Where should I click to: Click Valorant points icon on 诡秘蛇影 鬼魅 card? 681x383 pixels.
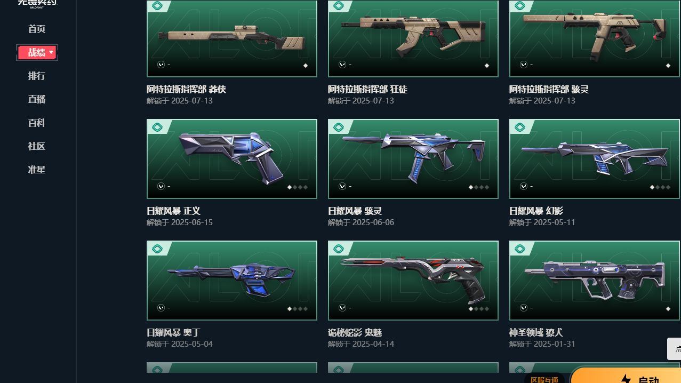coord(342,308)
